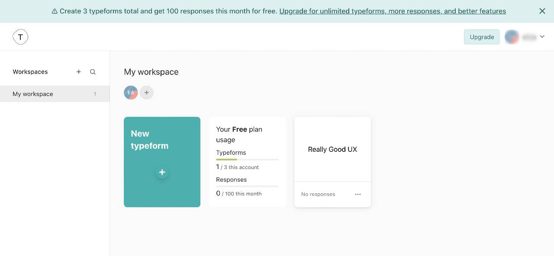This screenshot has width=554, height=256.
Task: Open the Really Good UX typeform
Action: [x=332, y=149]
